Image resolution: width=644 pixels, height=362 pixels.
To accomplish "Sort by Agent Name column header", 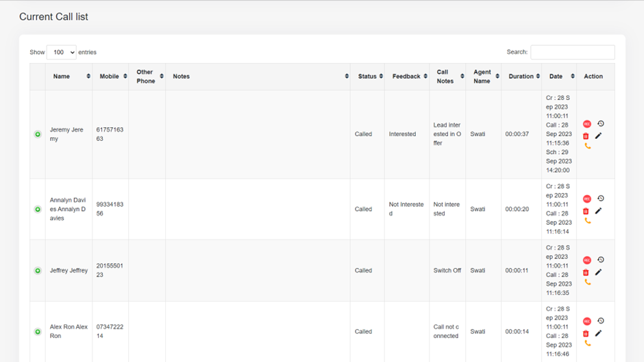I will pos(484,77).
